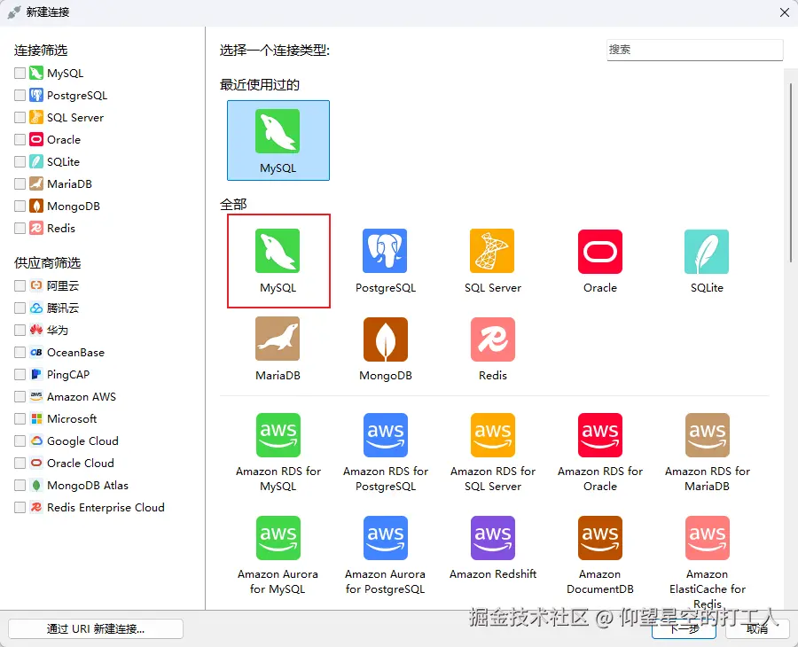Toggle the OceanBase vendor checkbox
The image size is (798, 647).
point(20,352)
